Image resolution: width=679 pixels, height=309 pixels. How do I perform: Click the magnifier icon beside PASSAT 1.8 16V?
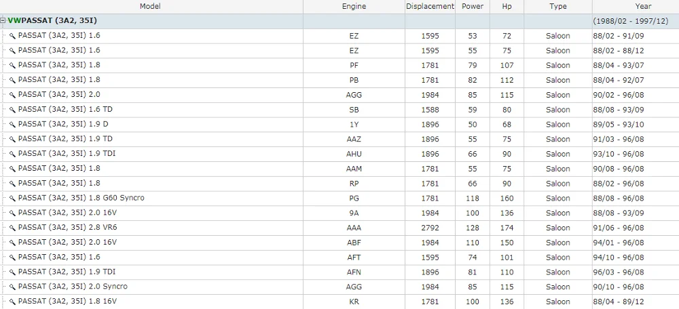pyautogui.click(x=12, y=302)
